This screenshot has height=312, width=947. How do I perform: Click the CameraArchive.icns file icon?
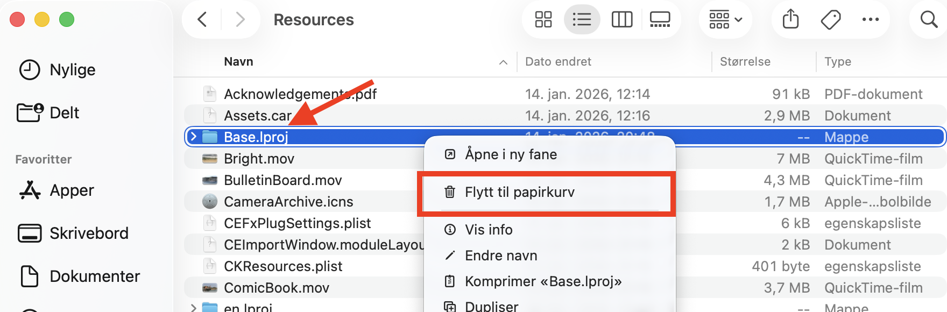(210, 202)
